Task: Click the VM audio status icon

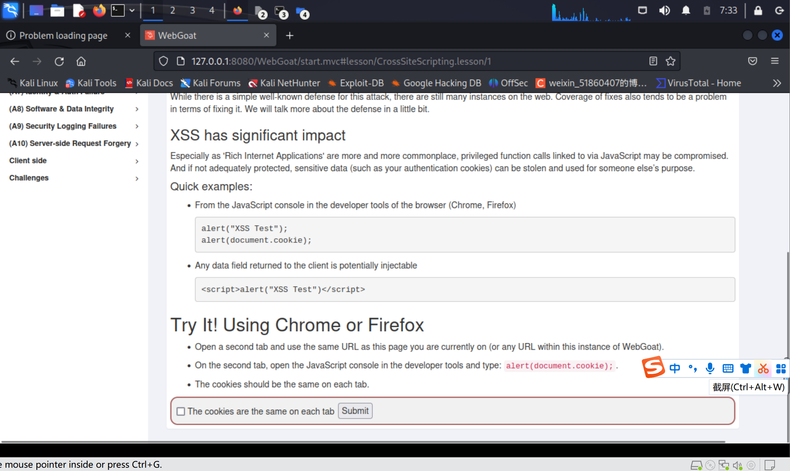Action: [737, 465]
